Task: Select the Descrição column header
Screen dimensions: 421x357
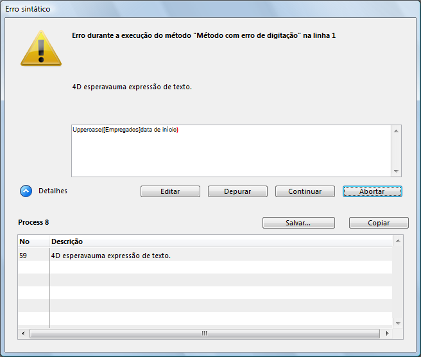Action: tap(221, 241)
